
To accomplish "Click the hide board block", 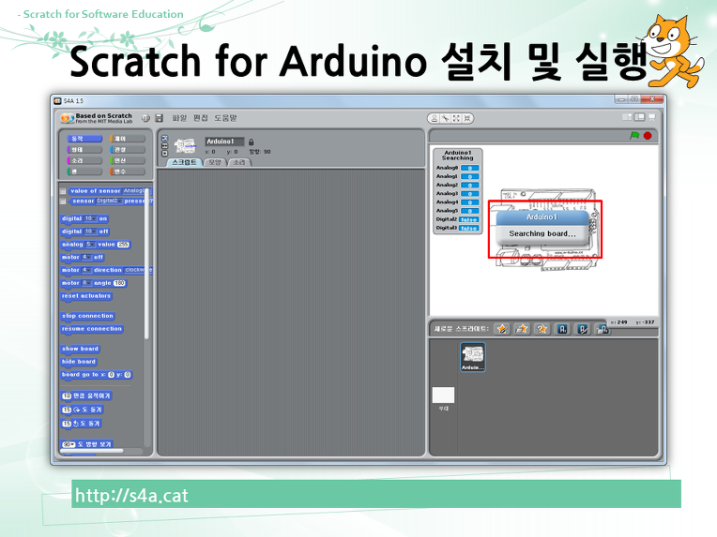I will point(79,362).
